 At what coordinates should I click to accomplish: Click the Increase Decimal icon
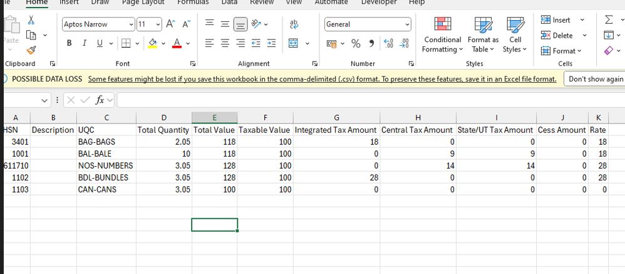(x=389, y=43)
